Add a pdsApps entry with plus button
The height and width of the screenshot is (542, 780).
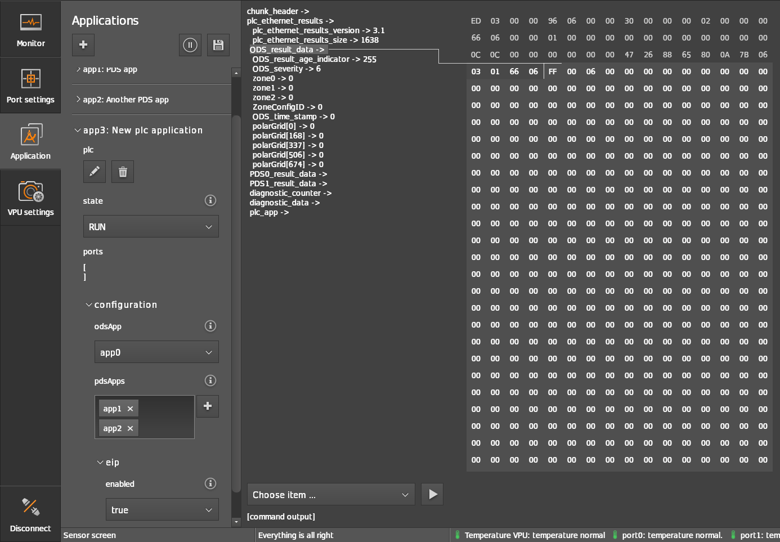point(208,406)
